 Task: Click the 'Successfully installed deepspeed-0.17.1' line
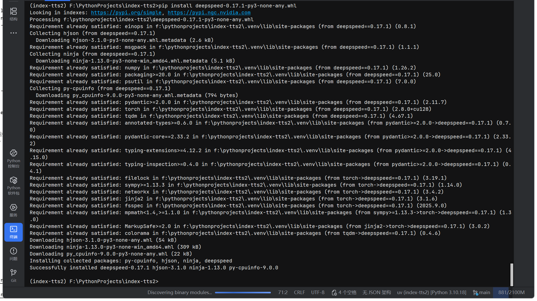154,268
